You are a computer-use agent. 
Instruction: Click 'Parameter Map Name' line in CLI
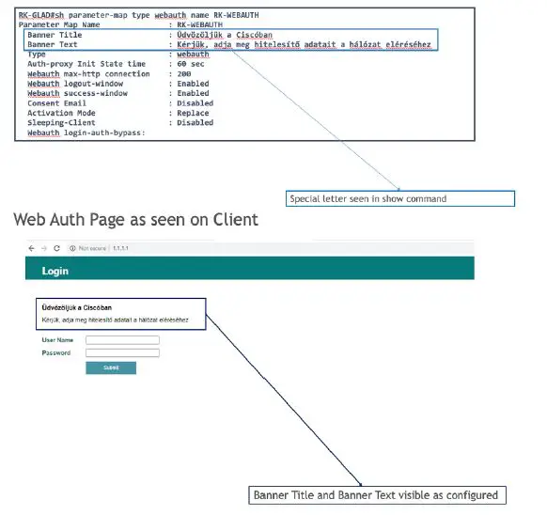(x=120, y=24)
